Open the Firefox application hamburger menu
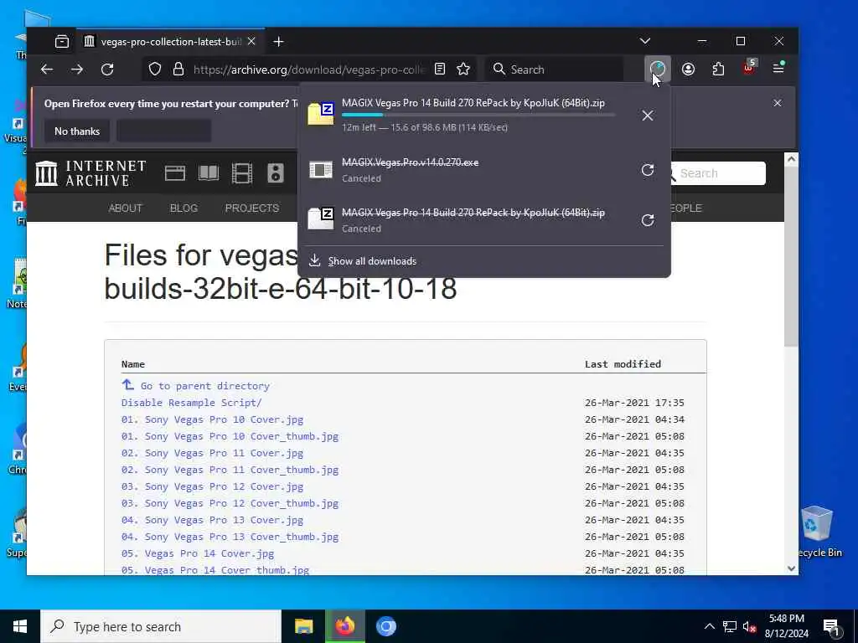 [x=778, y=69]
